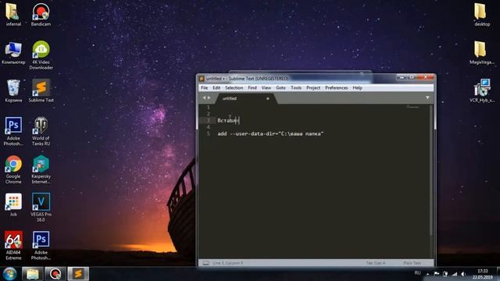Open the desktop folder icon
The width and height of the screenshot is (500, 281).
click(481, 14)
